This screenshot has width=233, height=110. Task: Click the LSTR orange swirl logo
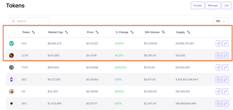pos(12,56)
